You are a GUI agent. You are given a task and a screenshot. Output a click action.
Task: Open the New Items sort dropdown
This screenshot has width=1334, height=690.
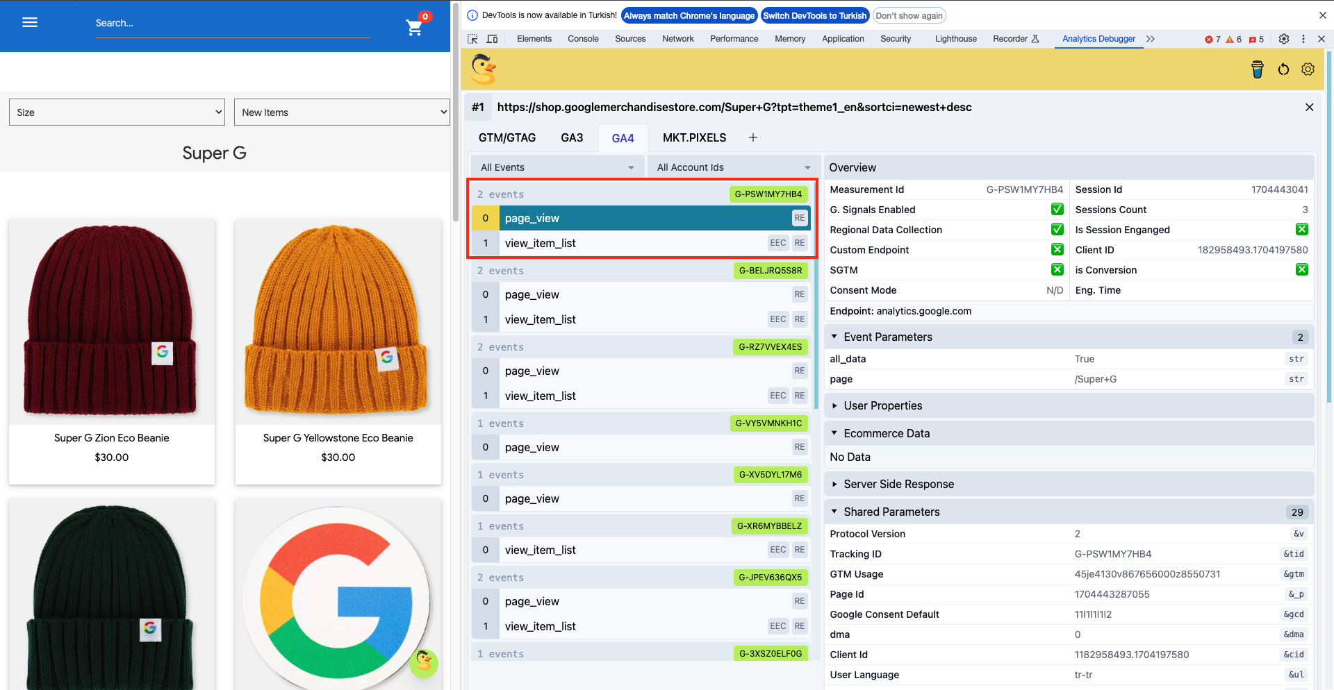pyautogui.click(x=342, y=112)
